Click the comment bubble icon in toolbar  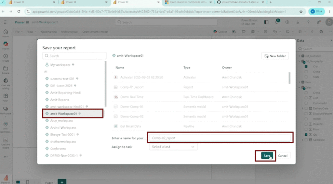click(244, 32)
